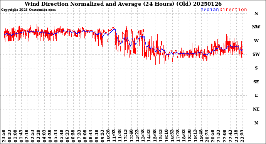The height and width of the screenshot is (144, 266).
Task: Click the 01:08 time label
Action: 15,136
